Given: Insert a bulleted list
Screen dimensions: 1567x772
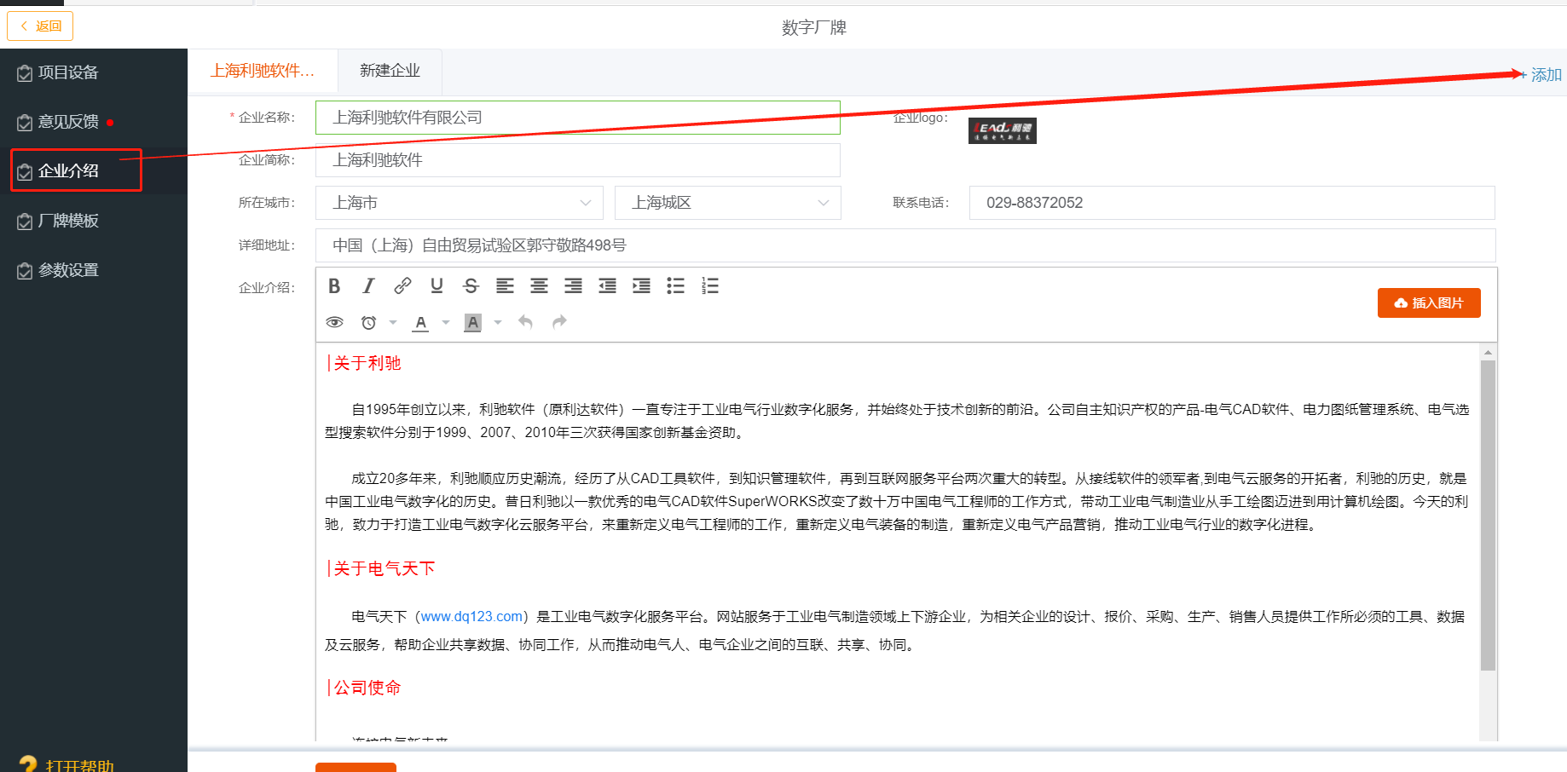Looking at the screenshot, I should pos(675,286).
